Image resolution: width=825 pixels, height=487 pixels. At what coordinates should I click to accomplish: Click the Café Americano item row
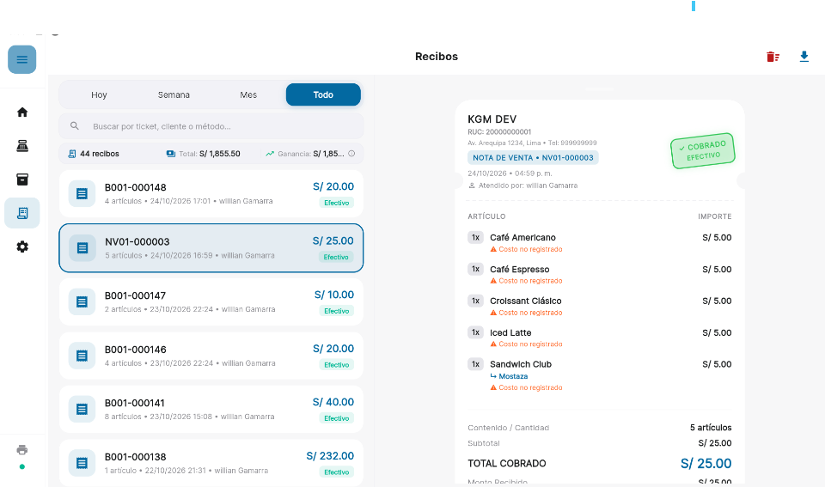click(x=599, y=242)
